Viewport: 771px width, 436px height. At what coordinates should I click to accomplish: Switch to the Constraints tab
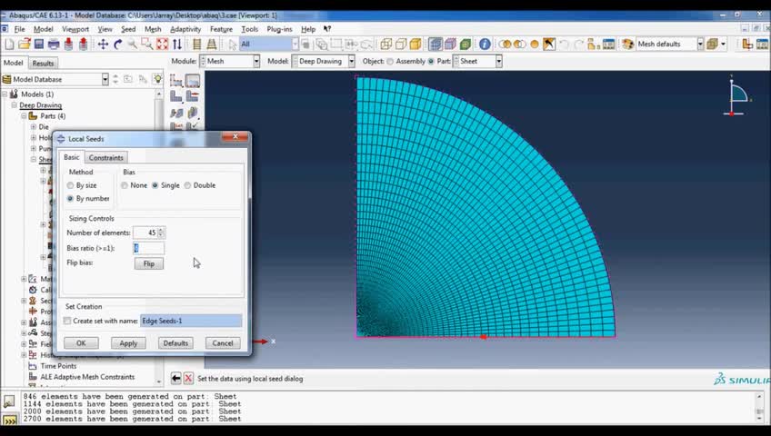tap(106, 158)
